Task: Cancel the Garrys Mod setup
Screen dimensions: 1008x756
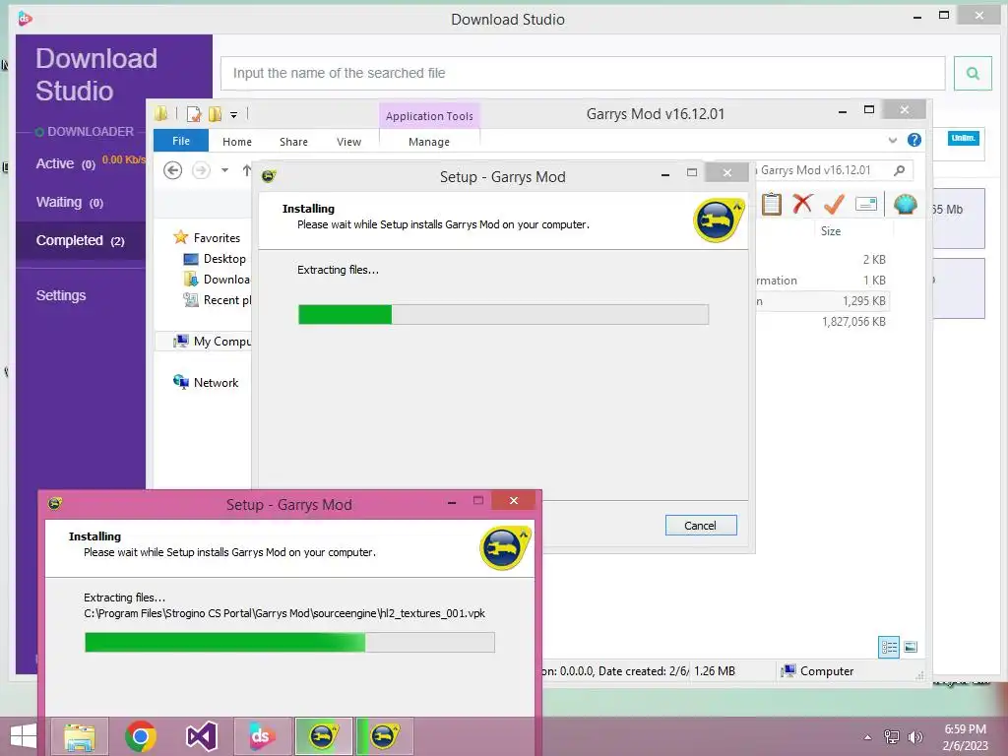Action: click(701, 526)
